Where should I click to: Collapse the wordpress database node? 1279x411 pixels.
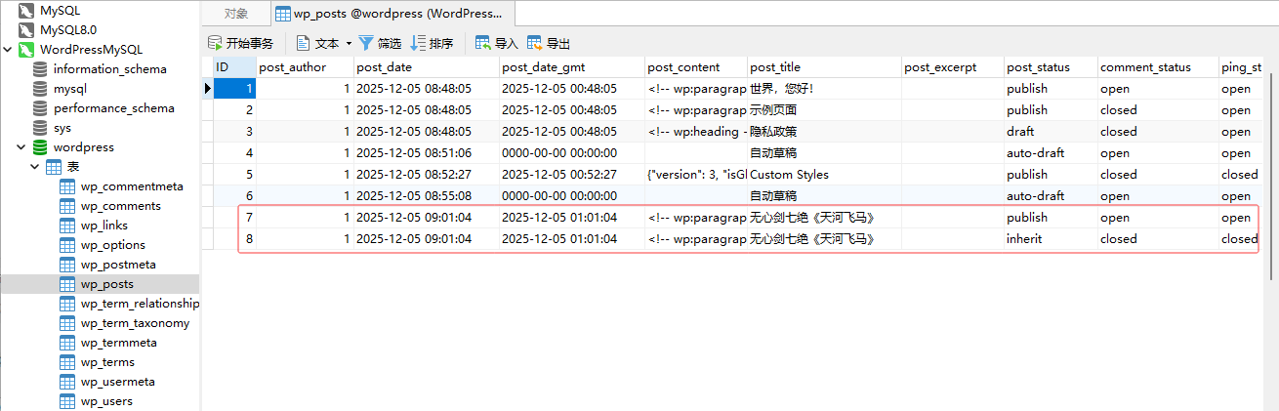21,146
